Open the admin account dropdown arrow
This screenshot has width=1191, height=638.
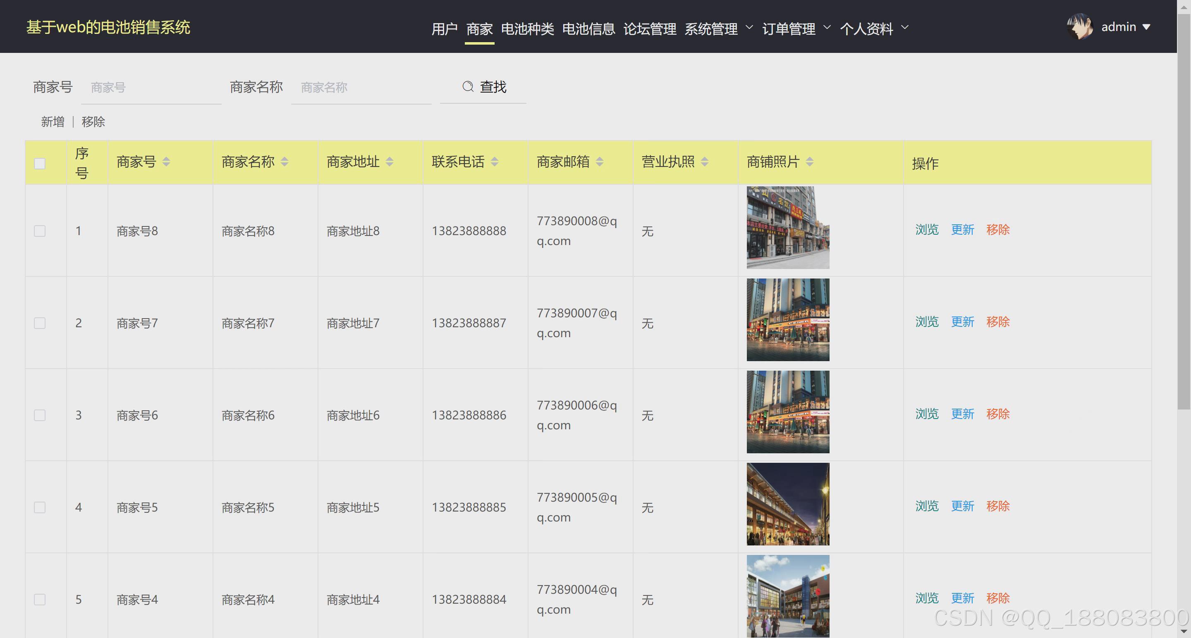pyautogui.click(x=1146, y=27)
